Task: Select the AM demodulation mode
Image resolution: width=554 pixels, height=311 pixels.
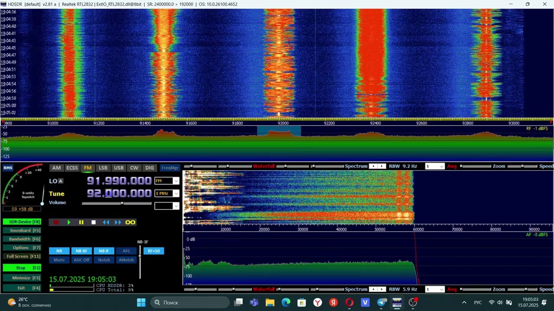Action: (x=57, y=168)
